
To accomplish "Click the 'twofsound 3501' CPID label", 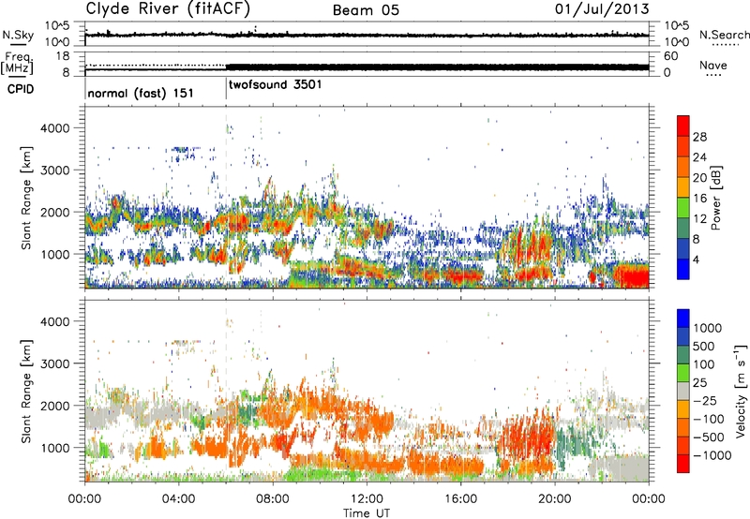I will [x=275, y=85].
